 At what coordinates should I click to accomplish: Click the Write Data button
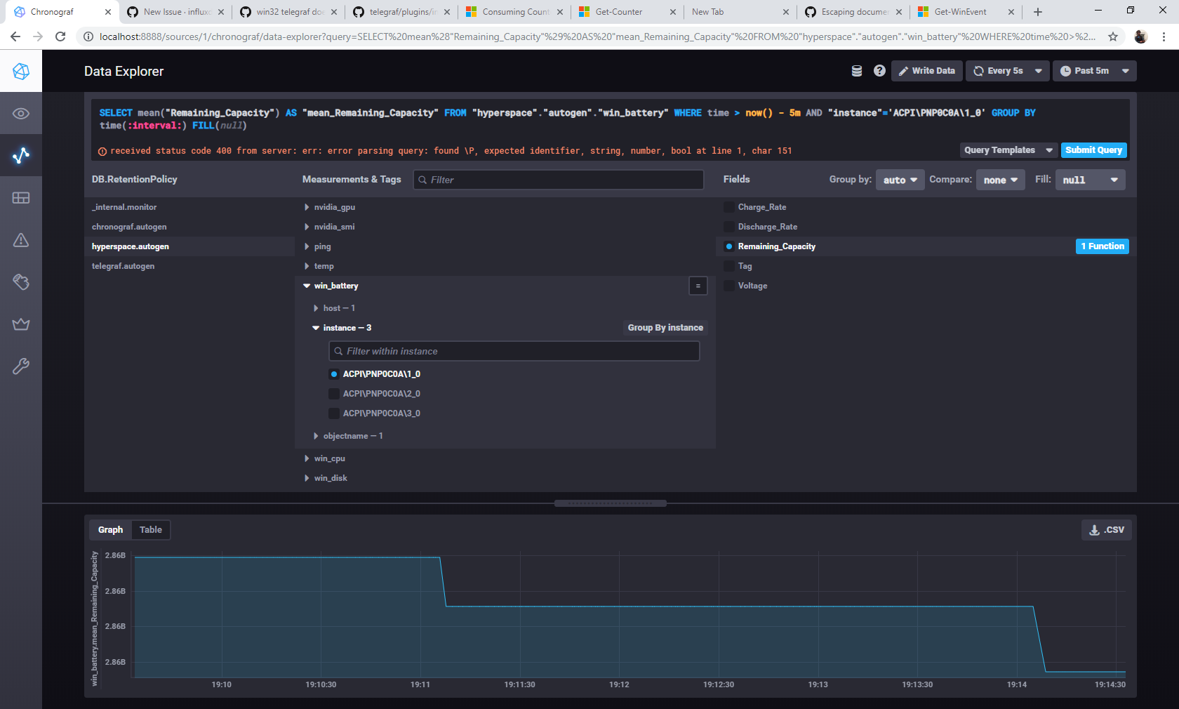[x=927, y=70]
